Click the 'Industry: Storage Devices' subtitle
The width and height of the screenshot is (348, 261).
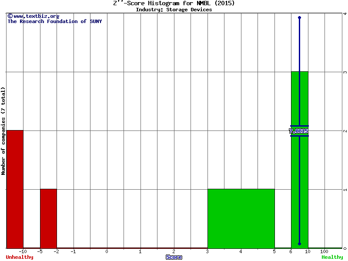click(x=174, y=10)
